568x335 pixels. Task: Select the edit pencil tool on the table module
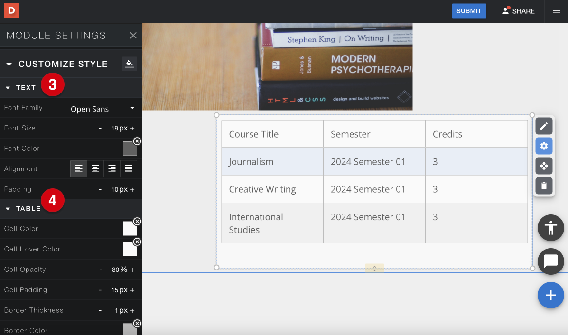click(x=544, y=126)
